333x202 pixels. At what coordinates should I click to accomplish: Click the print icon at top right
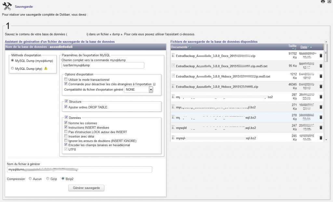[x=323, y=2]
